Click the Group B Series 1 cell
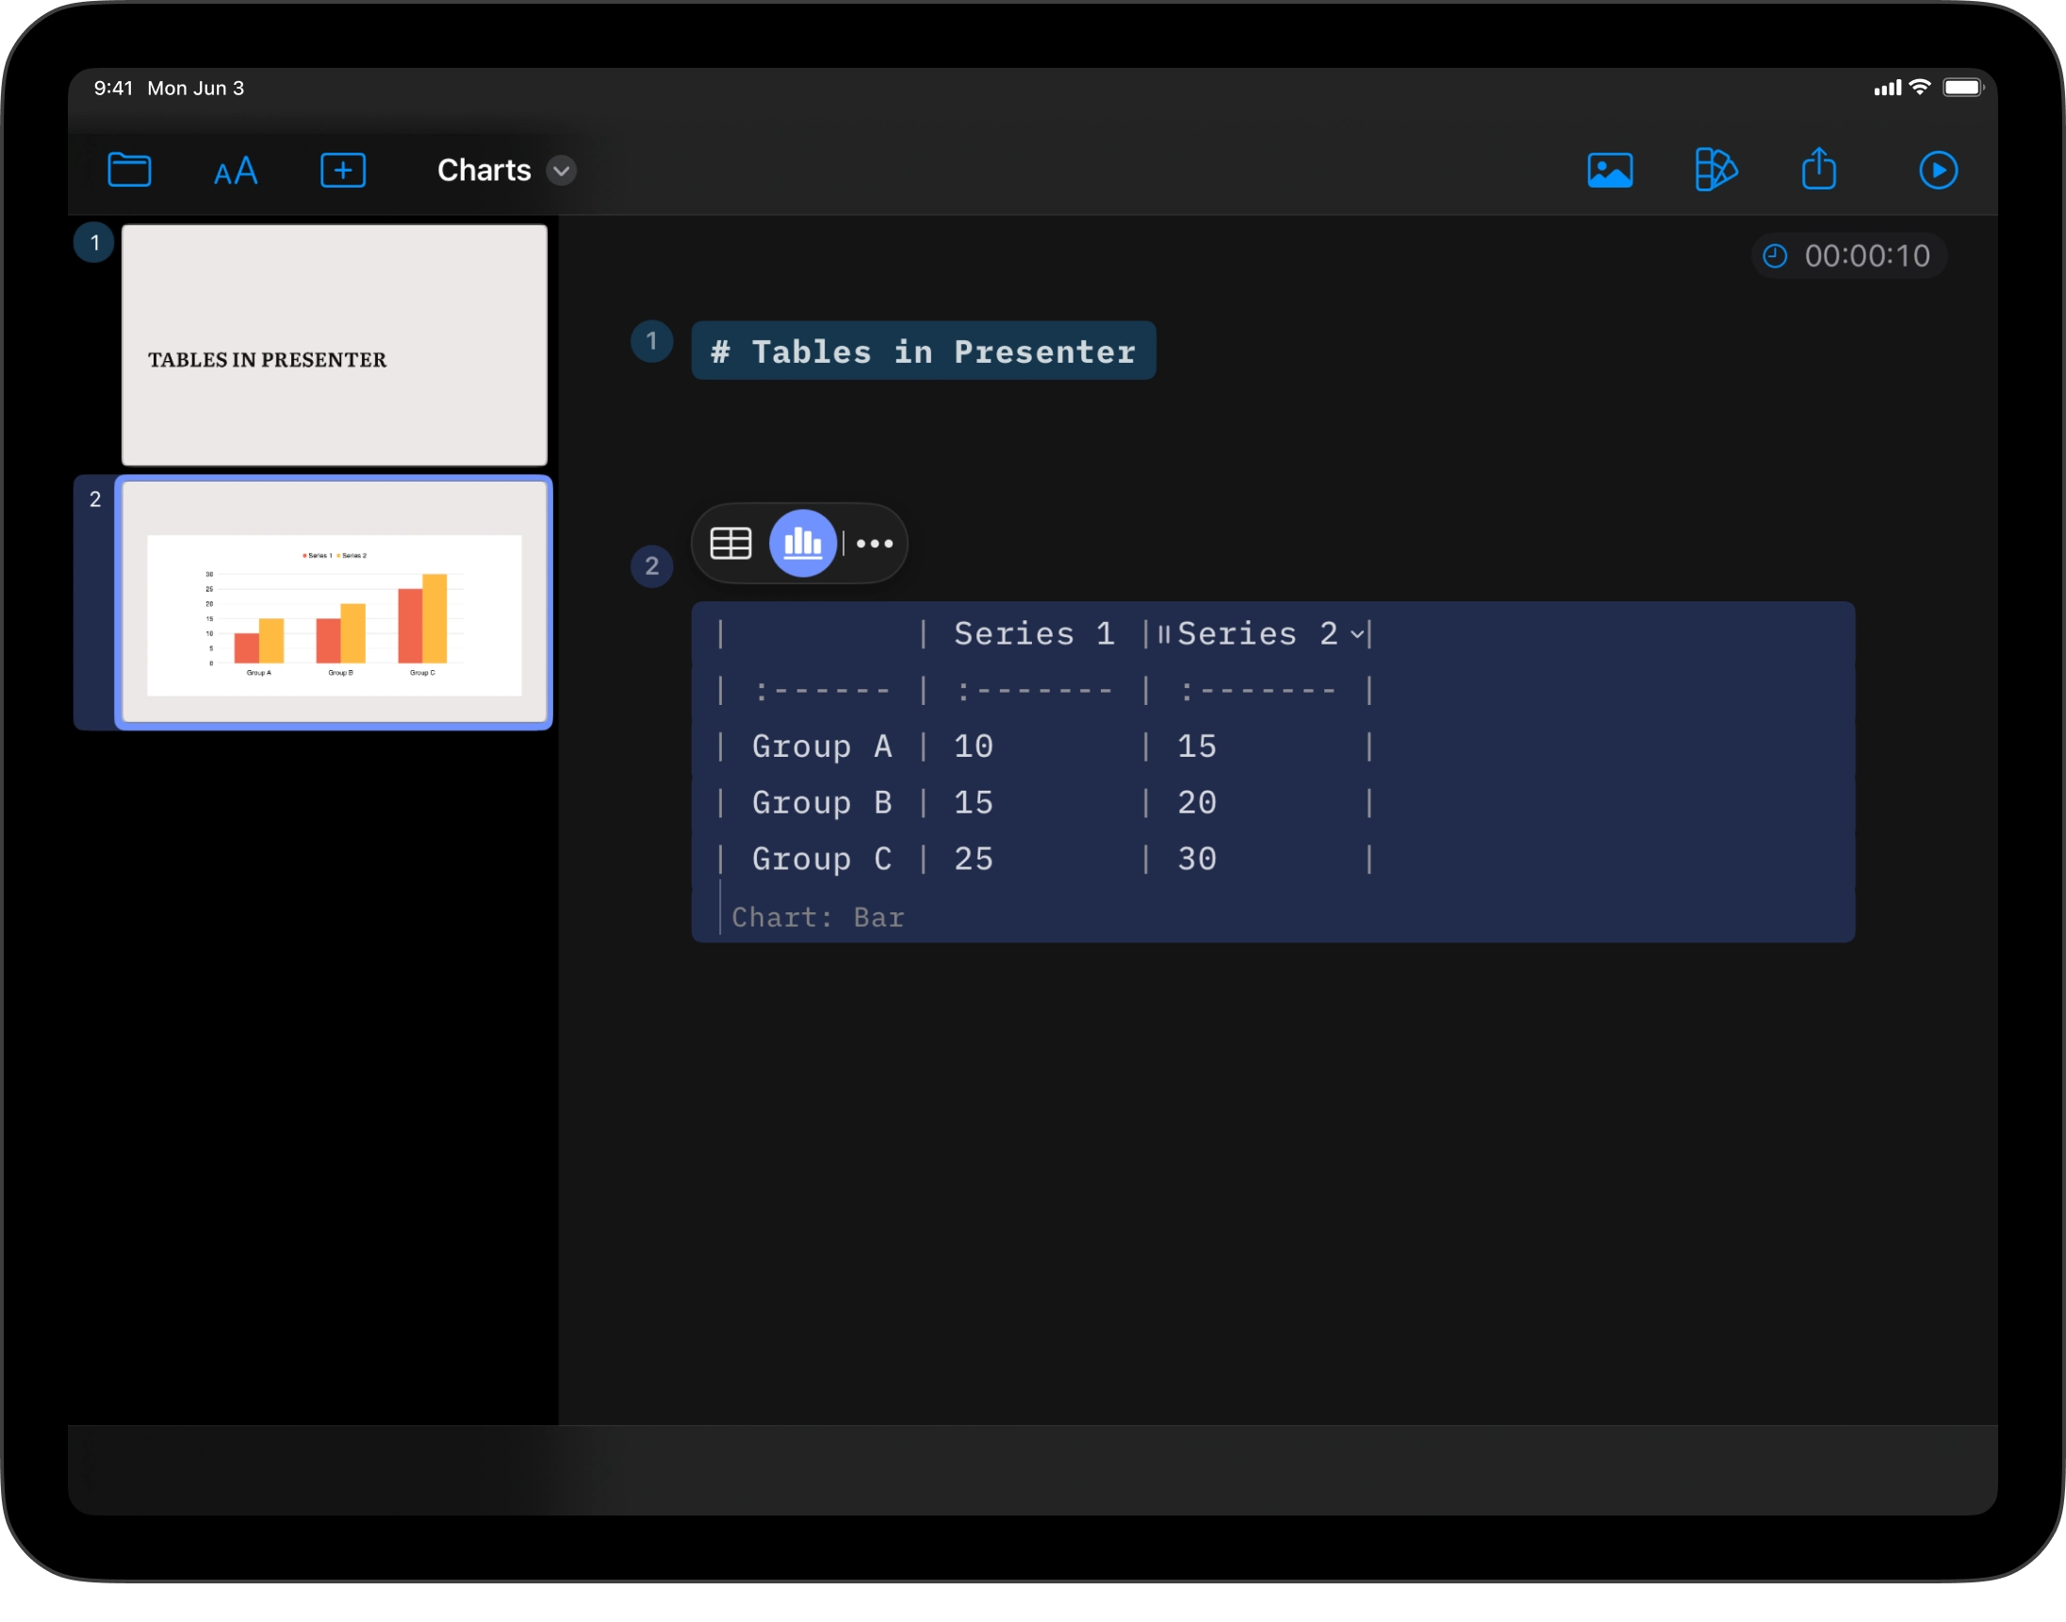The height and width of the screenshot is (1622, 2066). [x=974, y=803]
